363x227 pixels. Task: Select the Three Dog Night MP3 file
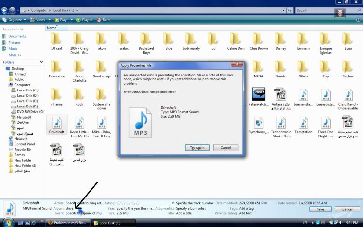point(326,127)
